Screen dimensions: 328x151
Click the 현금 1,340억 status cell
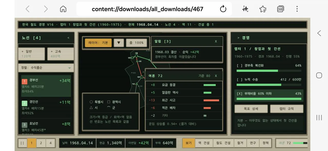[x=110, y=143]
